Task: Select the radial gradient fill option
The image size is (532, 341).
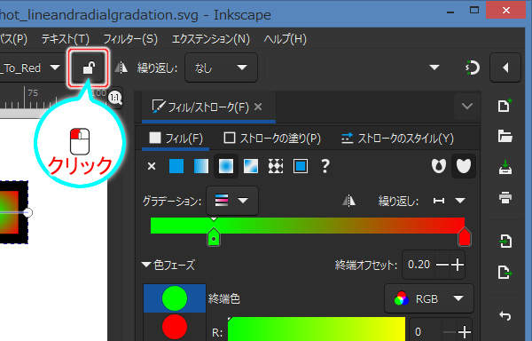Action: (226, 166)
